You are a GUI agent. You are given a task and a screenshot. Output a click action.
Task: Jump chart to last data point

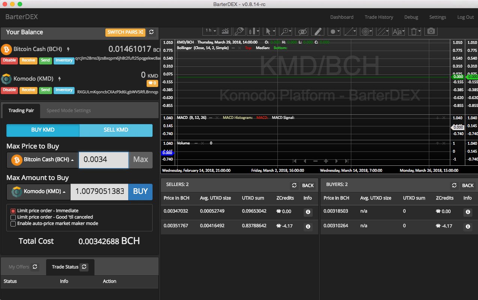(x=347, y=161)
